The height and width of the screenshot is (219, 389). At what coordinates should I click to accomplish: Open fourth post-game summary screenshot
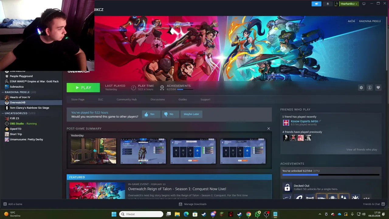coord(243,151)
